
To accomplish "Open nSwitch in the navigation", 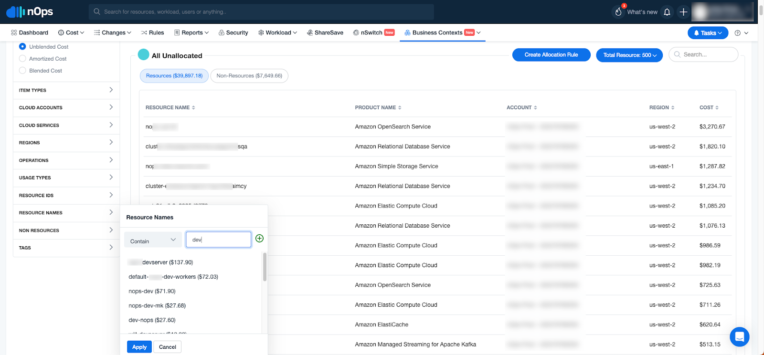I will (374, 33).
